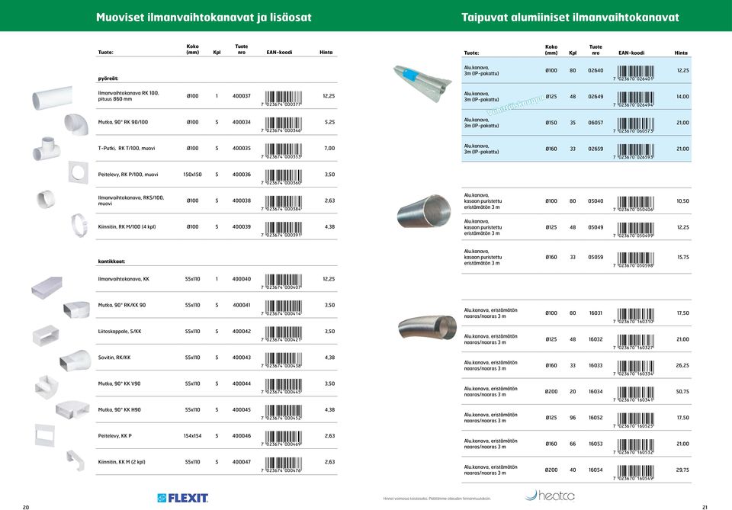Click size Ø200 for product 16034

pos(551,392)
